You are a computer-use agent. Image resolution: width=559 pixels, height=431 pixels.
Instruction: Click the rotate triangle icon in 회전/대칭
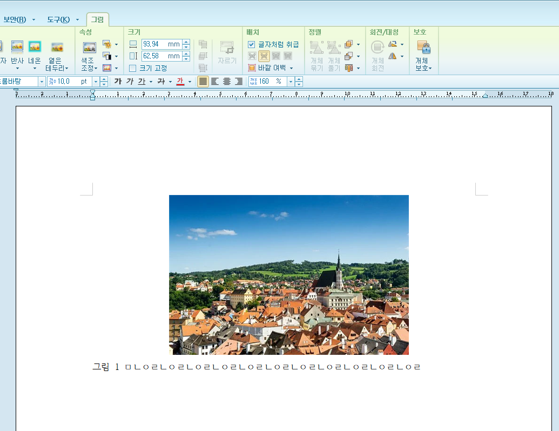coord(393,44)
